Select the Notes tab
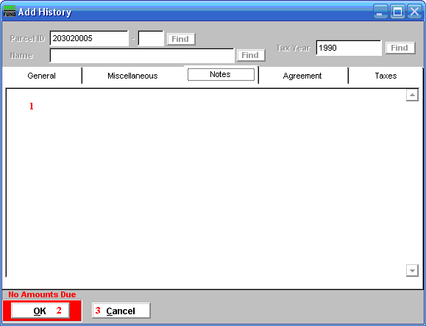426x326 pixels. coord(221,74)
